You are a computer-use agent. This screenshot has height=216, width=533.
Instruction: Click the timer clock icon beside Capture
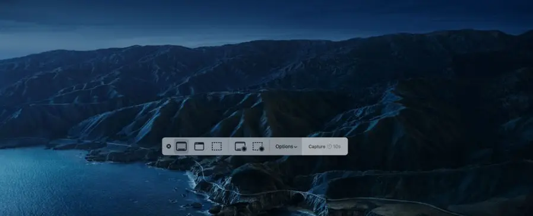pos(329,147)
